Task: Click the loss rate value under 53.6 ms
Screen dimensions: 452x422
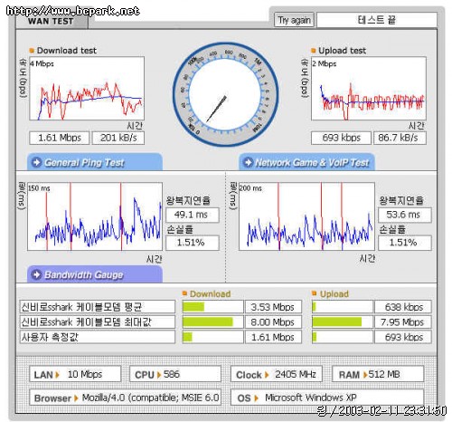Action: (x=405, y=243)
